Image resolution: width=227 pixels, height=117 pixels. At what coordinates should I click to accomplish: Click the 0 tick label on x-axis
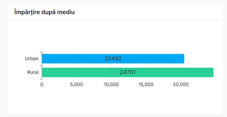click(42, 85)
